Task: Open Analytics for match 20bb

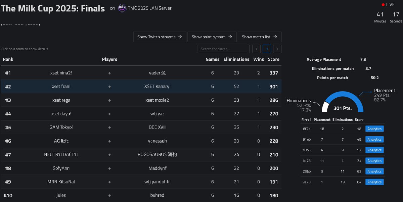Action: click(x=374, y=171)
